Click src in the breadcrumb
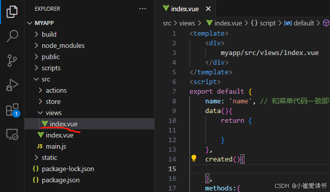Screen dimensions: 330x192 click(167, 23)
